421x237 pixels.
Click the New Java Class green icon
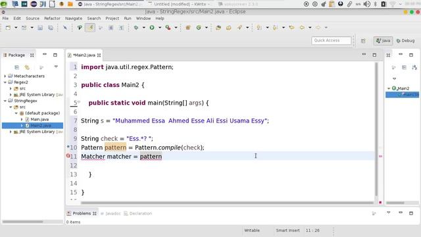pos(199,28)
